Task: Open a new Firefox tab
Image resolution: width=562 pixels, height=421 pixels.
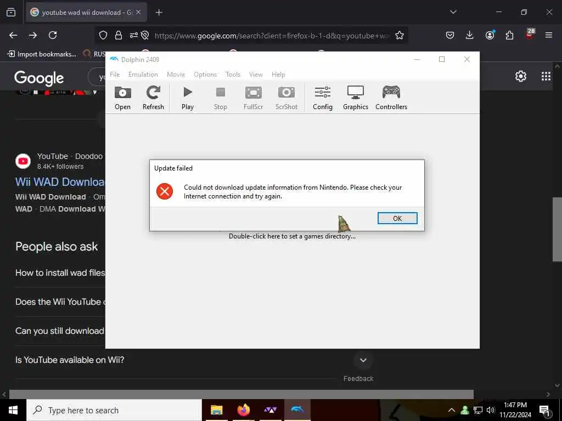Action: click(x=159, y=13)
